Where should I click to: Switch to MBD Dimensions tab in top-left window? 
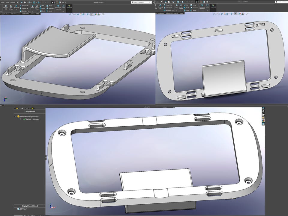click(x=15, y=14)
